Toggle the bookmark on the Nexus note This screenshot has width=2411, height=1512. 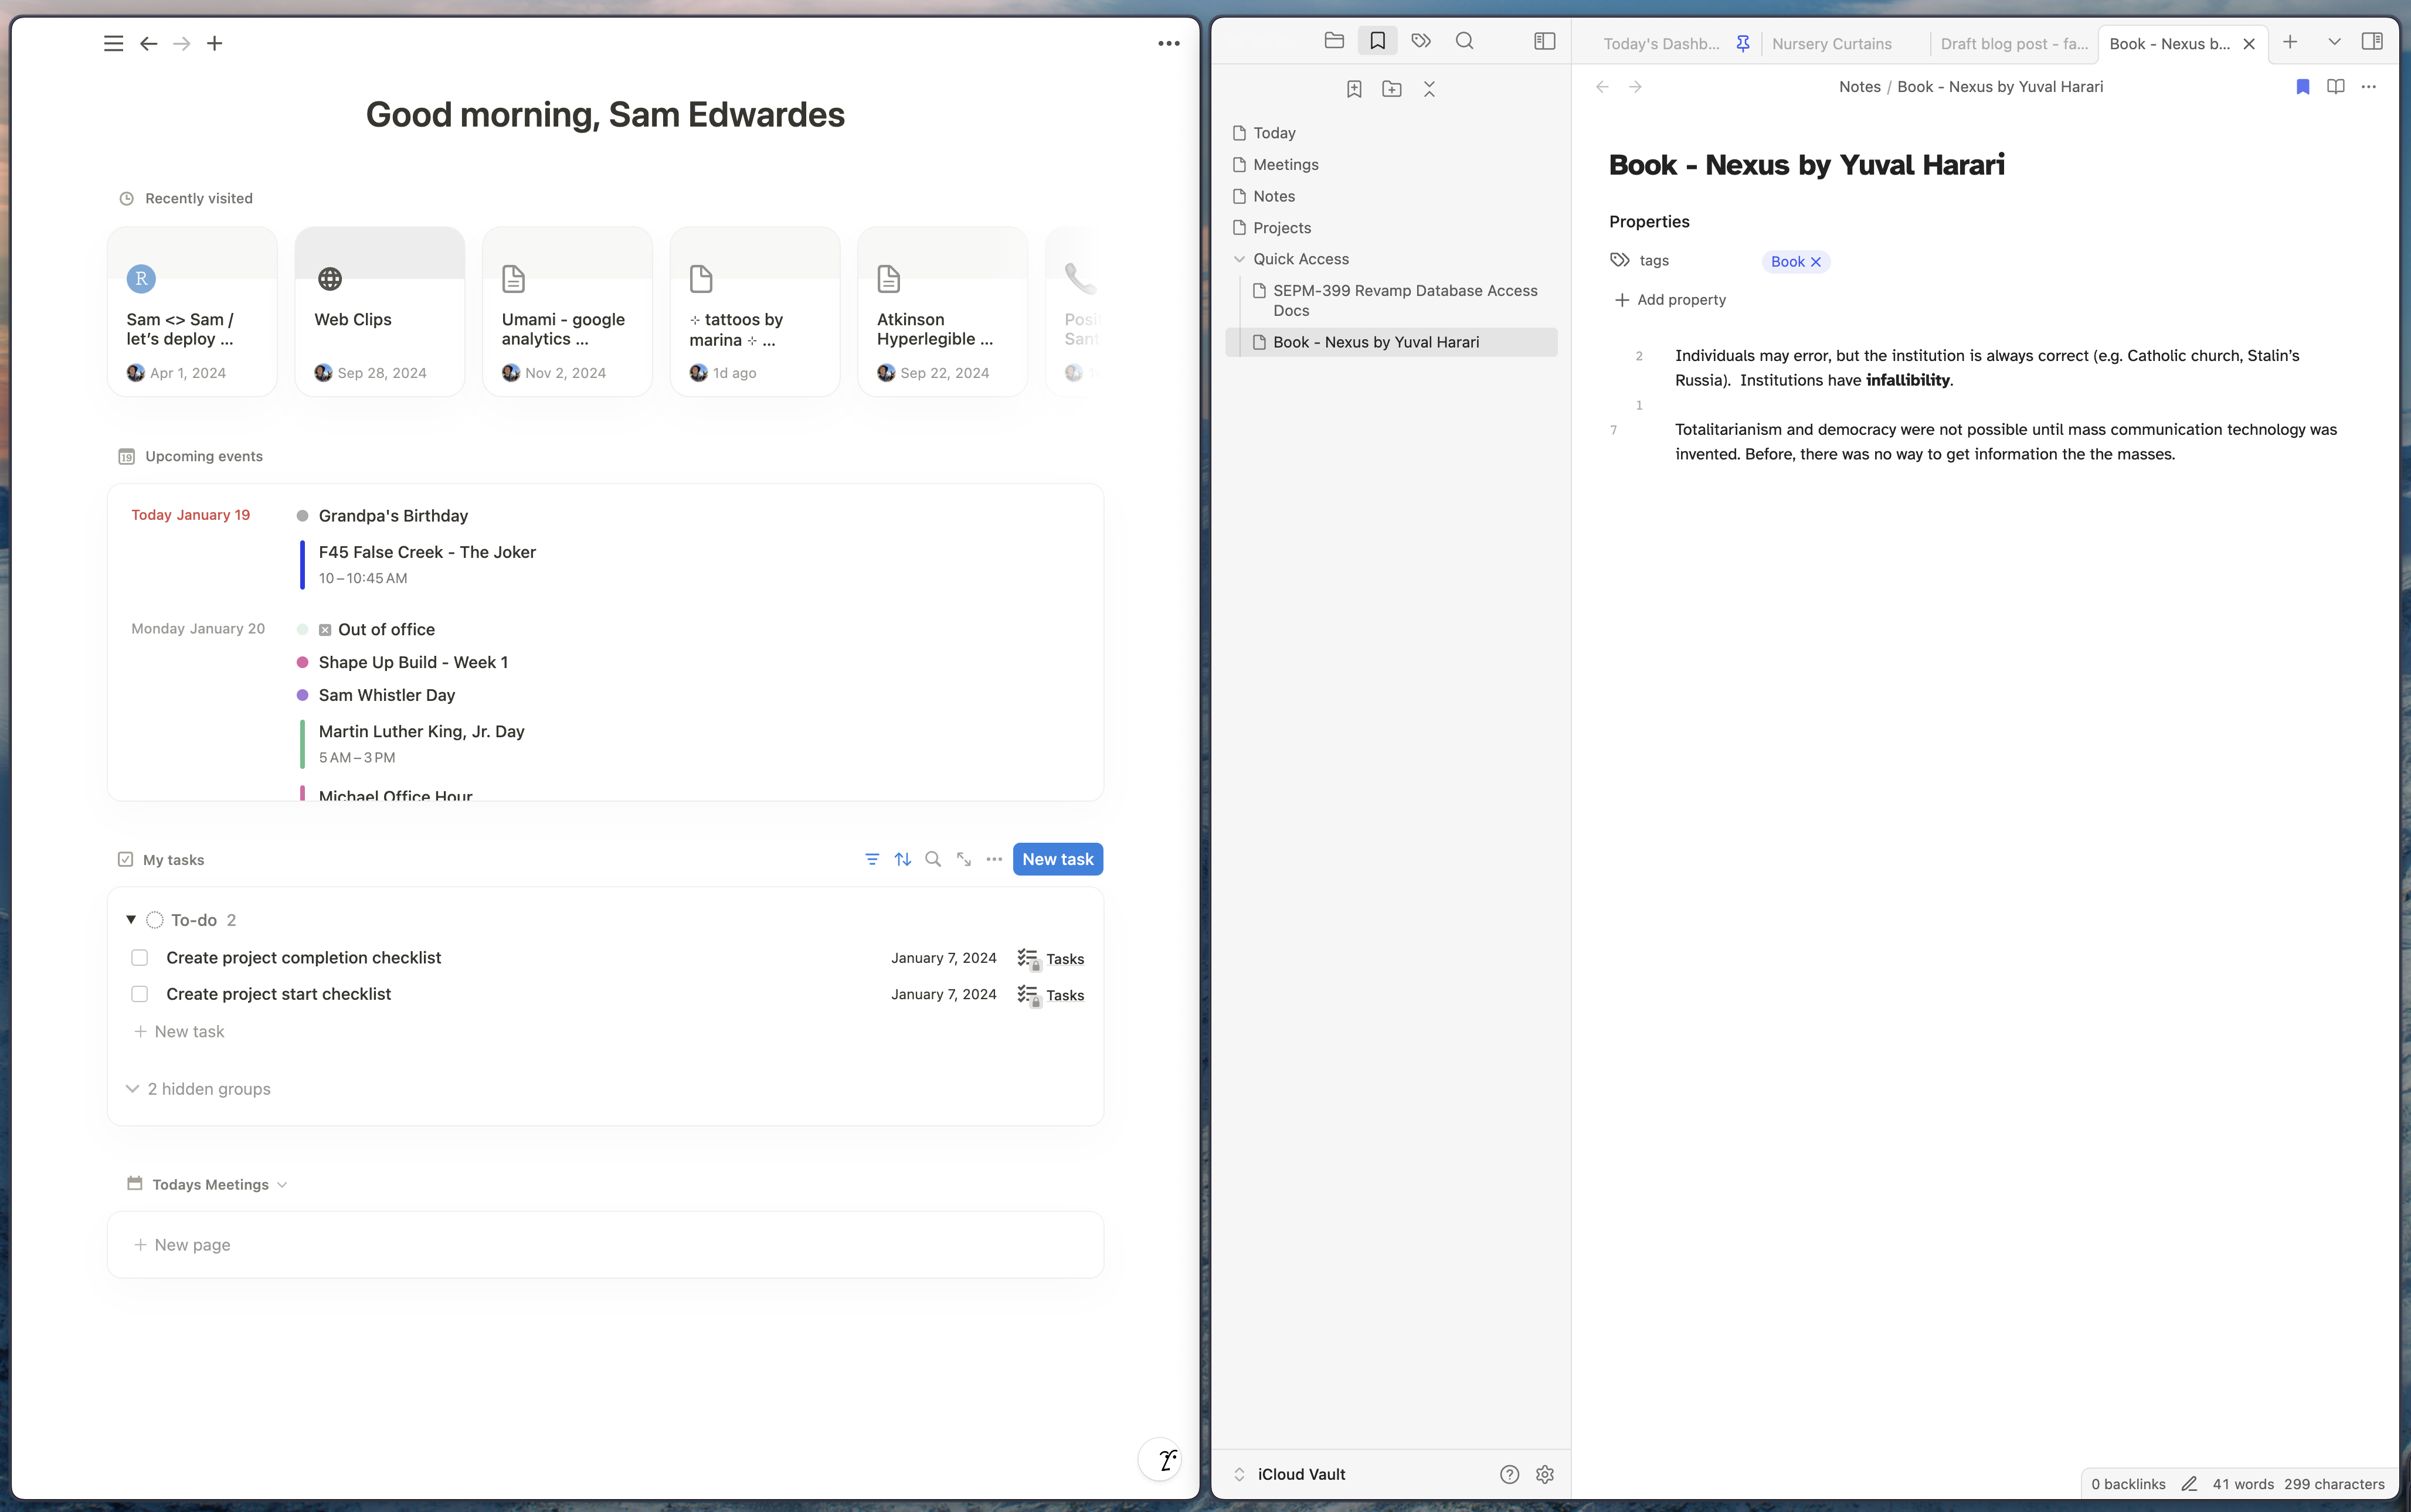tap(2303, 86)
